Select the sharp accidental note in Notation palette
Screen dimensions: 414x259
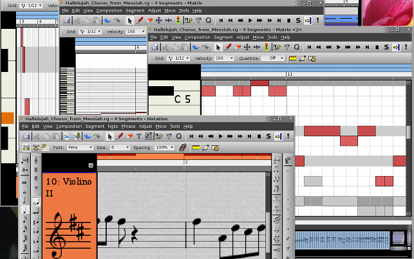pos(36,222)
